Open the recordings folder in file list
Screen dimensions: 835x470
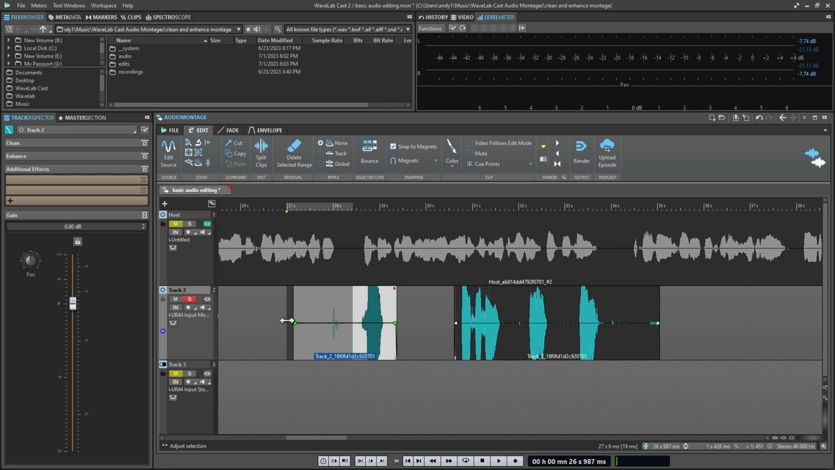tap(130, 72)
